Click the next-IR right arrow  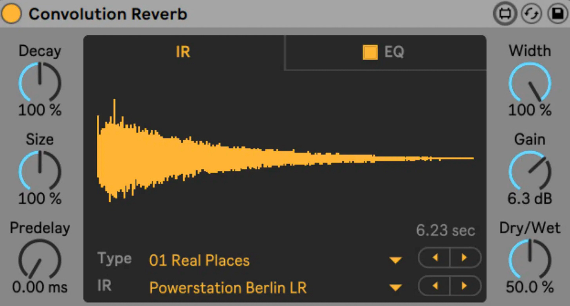(465, 286)
